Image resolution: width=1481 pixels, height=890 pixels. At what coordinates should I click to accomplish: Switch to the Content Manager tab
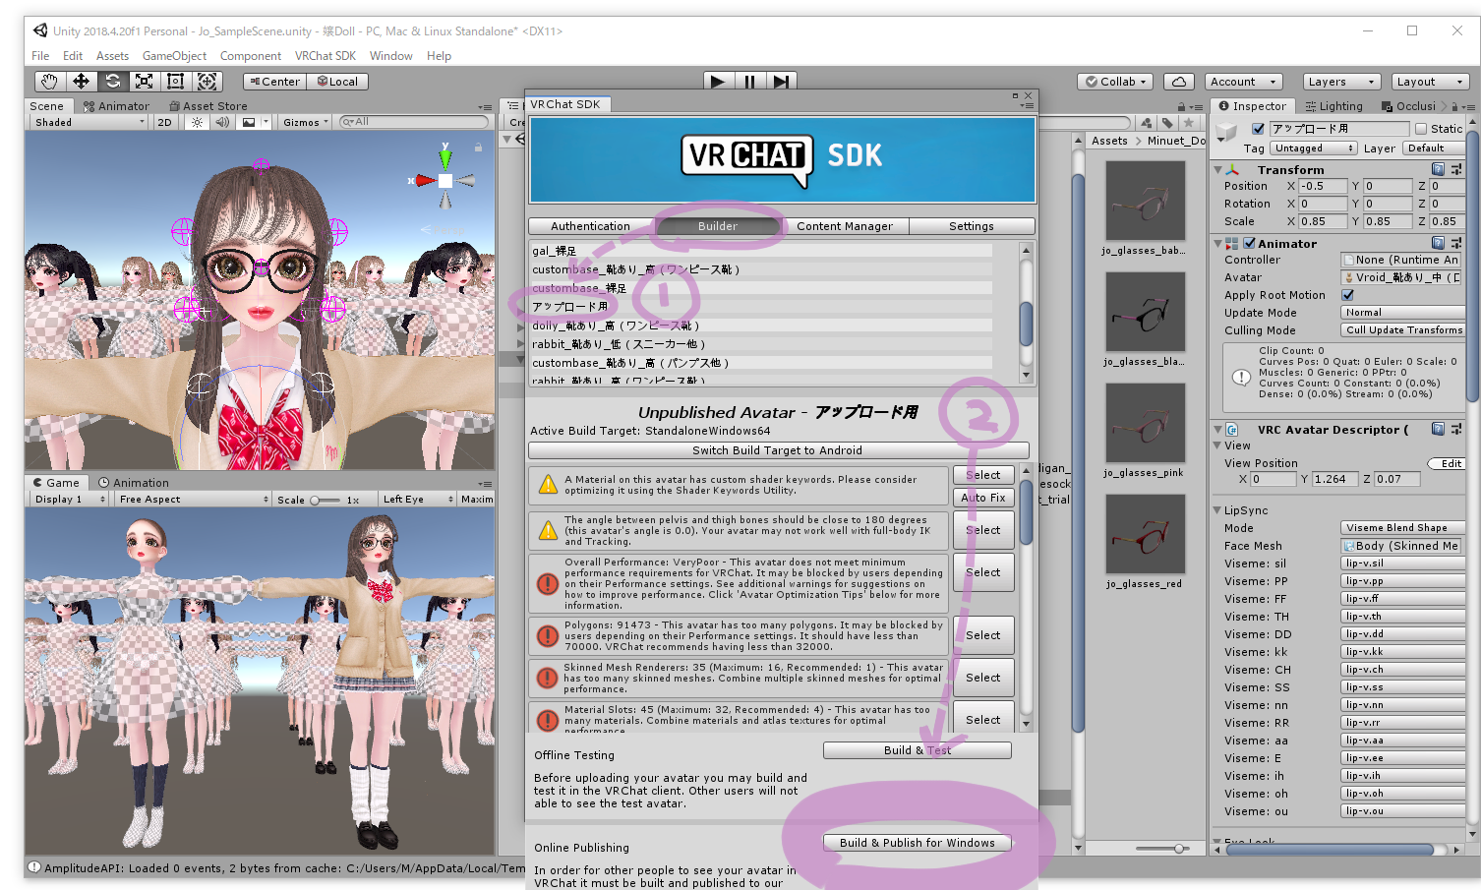tap(845, 226)
